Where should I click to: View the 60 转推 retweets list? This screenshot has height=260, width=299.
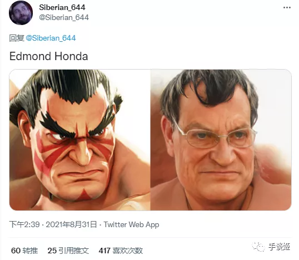pyautogui.click(x=24, y=251)
